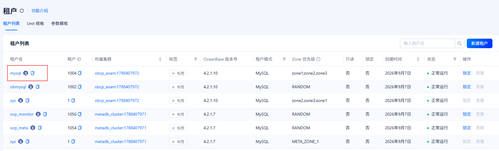499x151 pixels.
Task: Copy tenant ID 1056
Action: click(80, 114)
